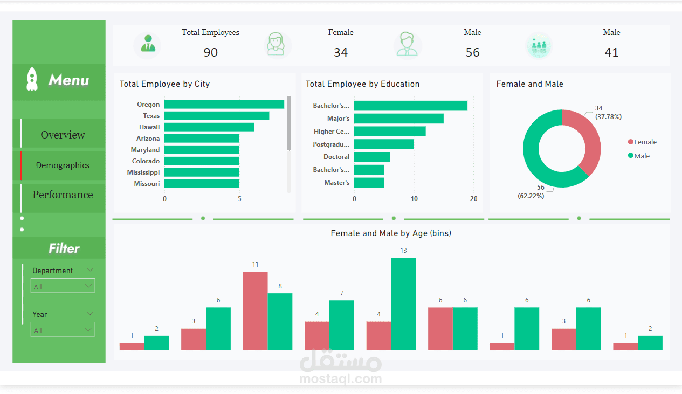Click the Menu header label
682x394 pixels.
pos(68,80)
